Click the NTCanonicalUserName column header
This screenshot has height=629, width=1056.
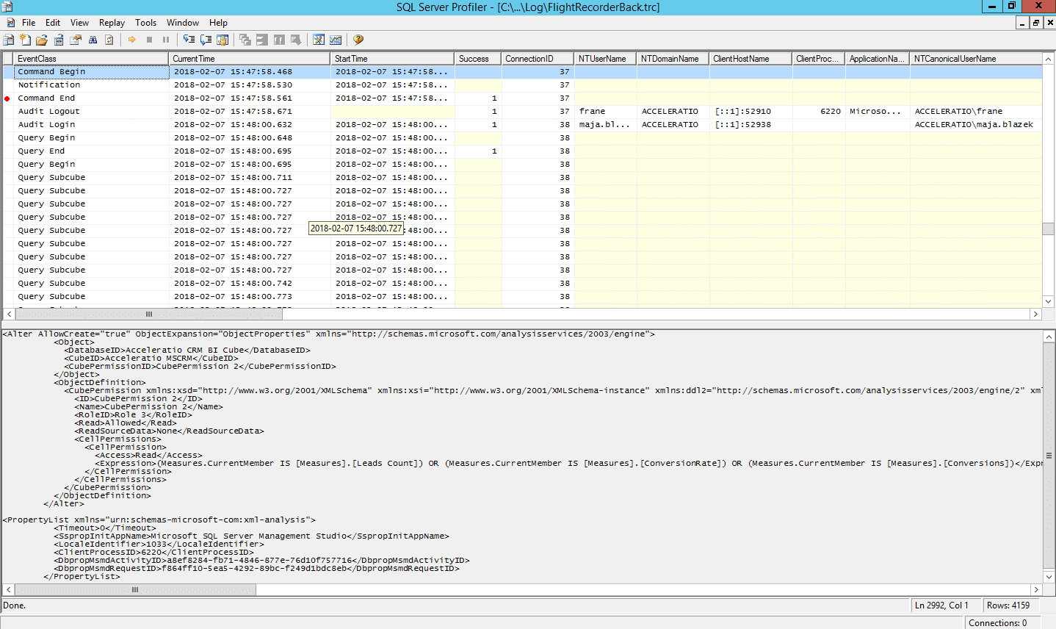point(976,59)
